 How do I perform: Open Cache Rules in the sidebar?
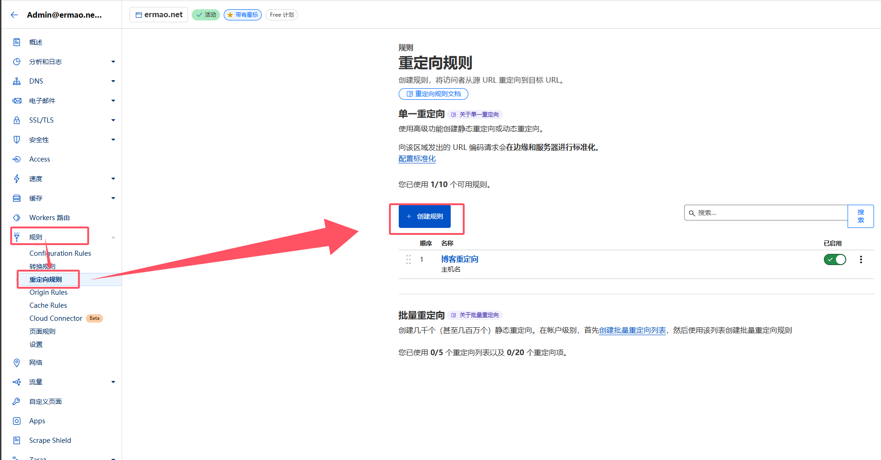(48, 305)
